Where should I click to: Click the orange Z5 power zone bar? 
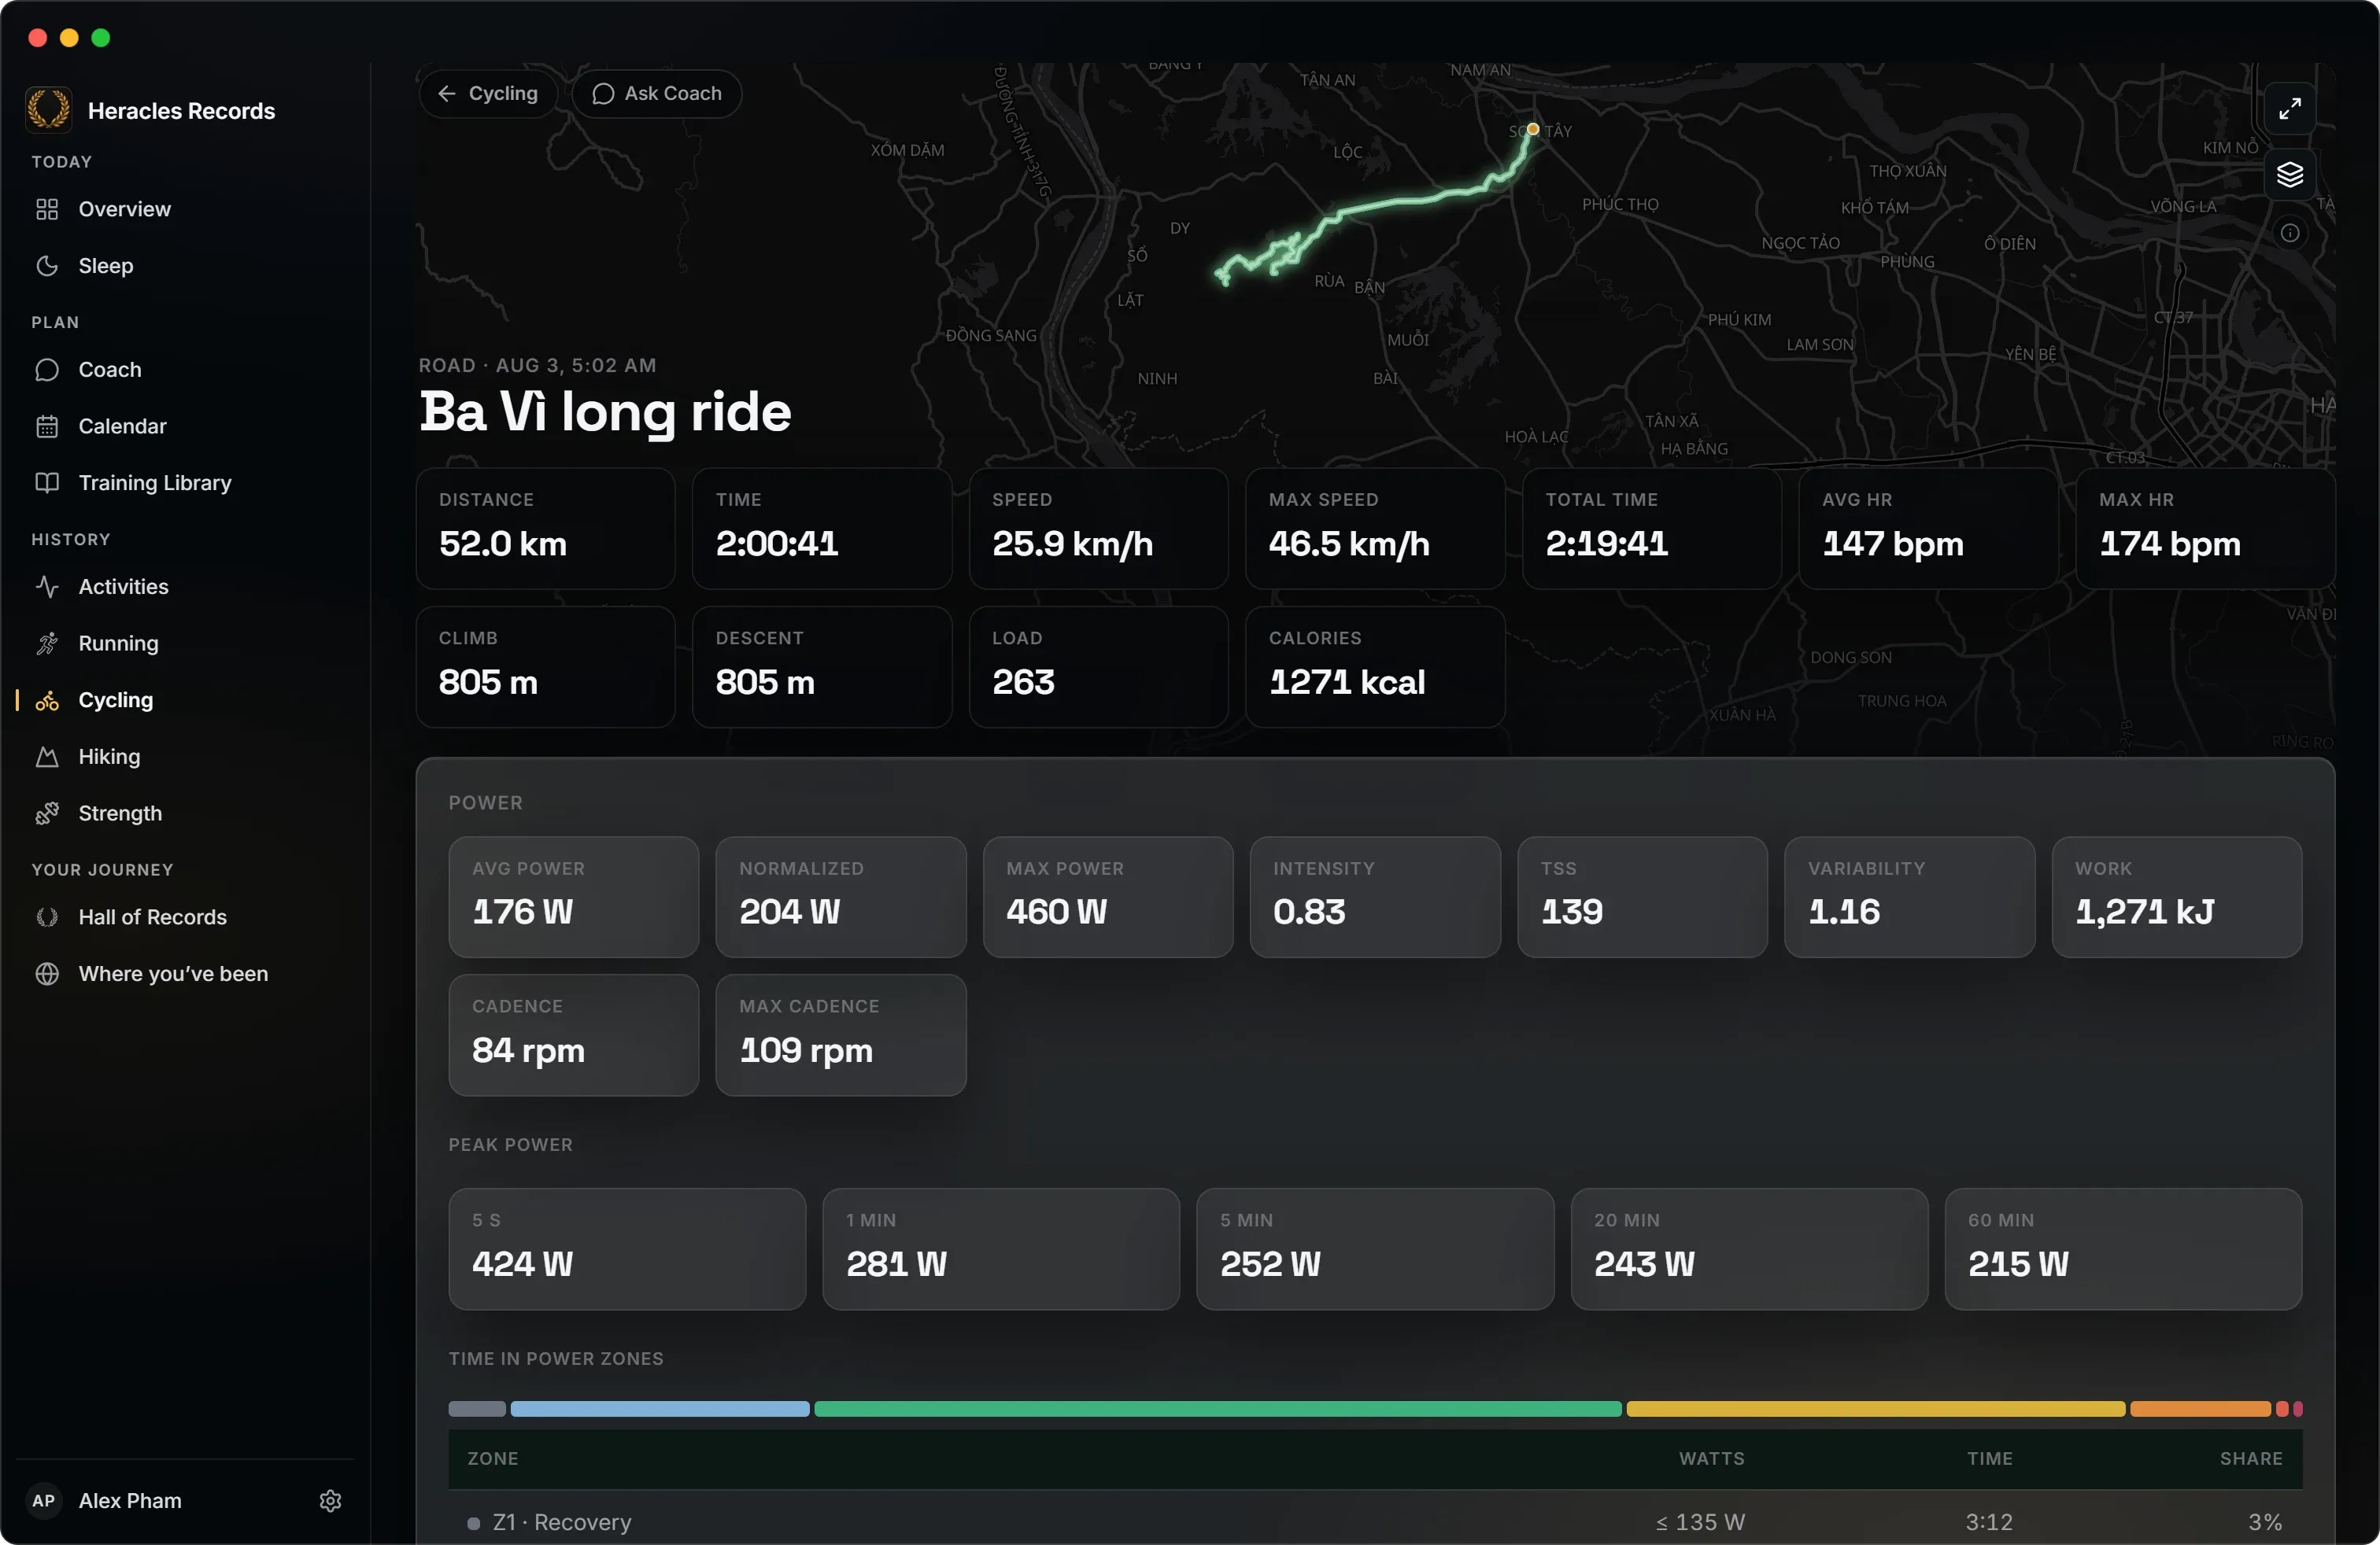2201,1409
